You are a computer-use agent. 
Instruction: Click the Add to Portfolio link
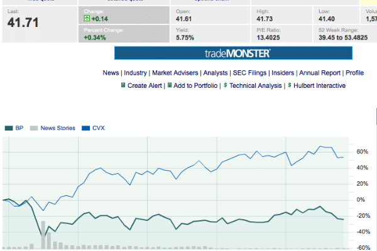[195, 85]
